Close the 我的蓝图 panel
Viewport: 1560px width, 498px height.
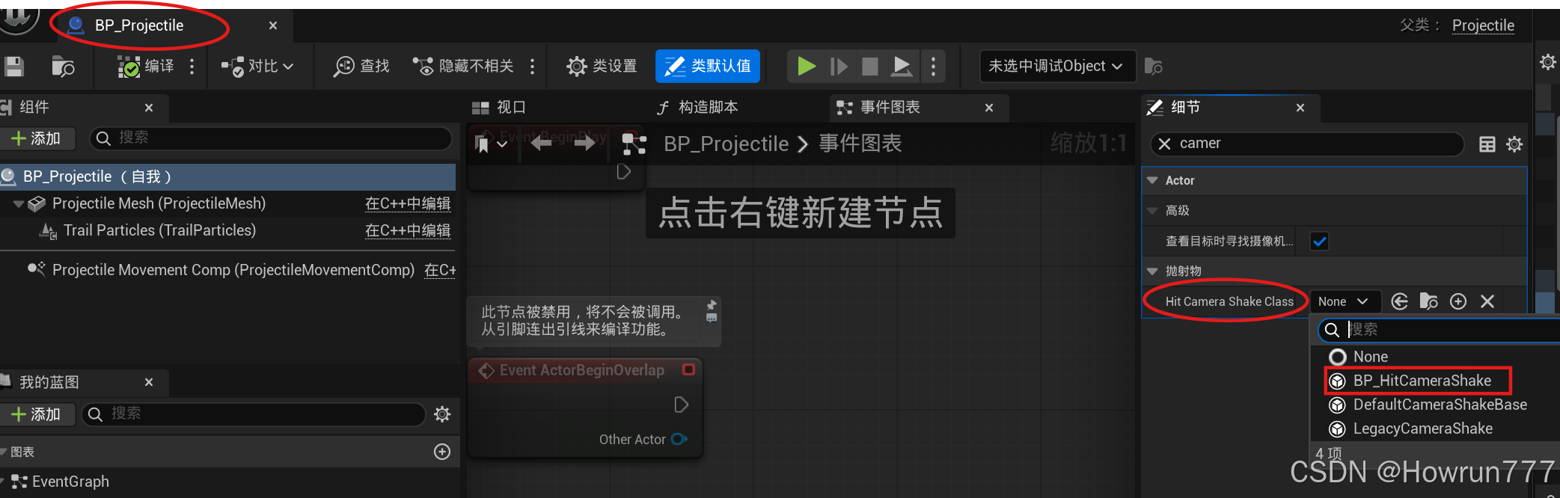(x=149, y=382)
